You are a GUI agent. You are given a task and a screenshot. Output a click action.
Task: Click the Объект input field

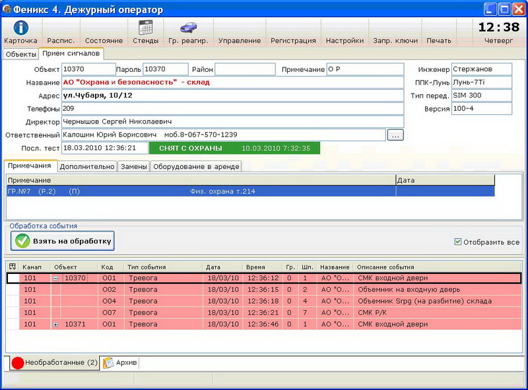click(x=88, y=69)
